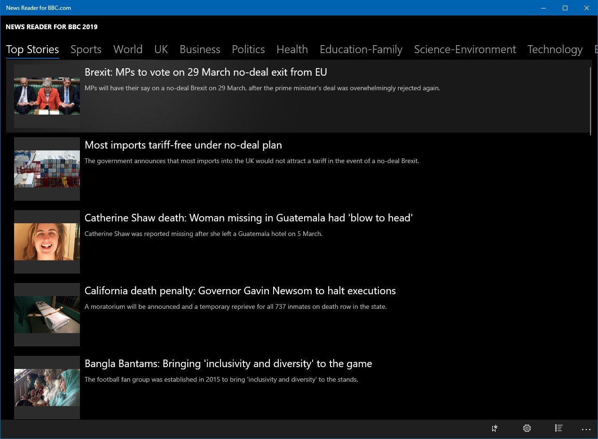This screenshot has height=439, width=598.
Task: Click the execution chamber thumbnail
Action: tap(47, 314)
